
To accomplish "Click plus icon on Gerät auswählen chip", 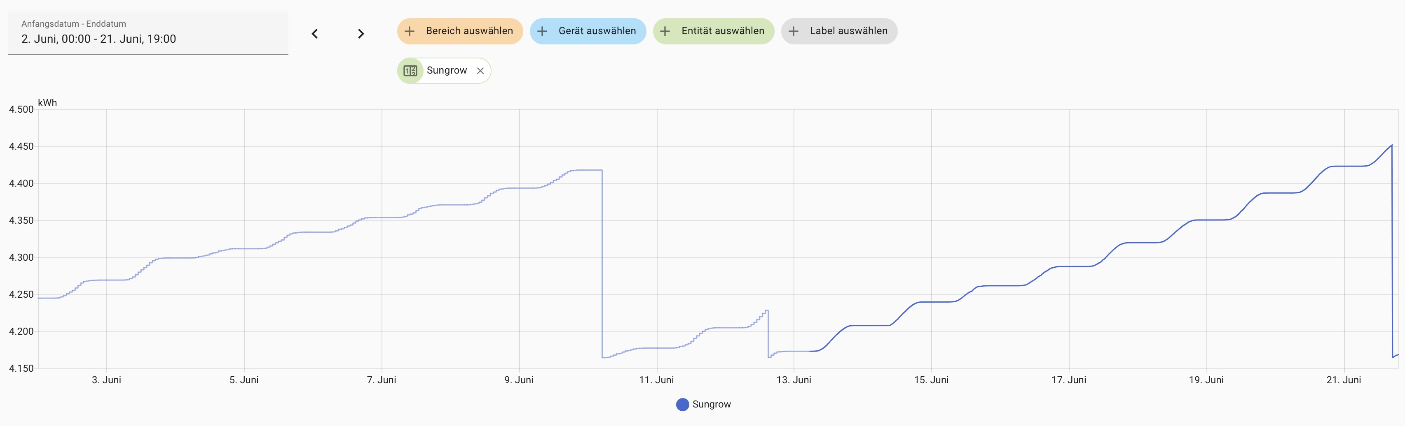I will click(x=542, y=31).
